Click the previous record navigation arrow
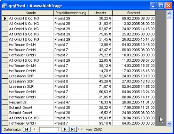Screen dimensions: 174x134 (34, 129)
